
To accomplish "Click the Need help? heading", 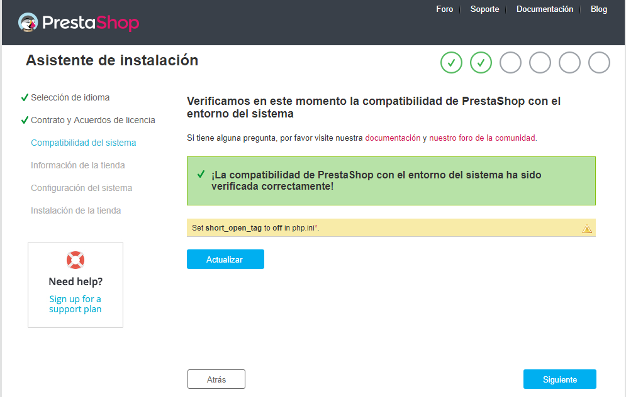I will tap(75, 281).
